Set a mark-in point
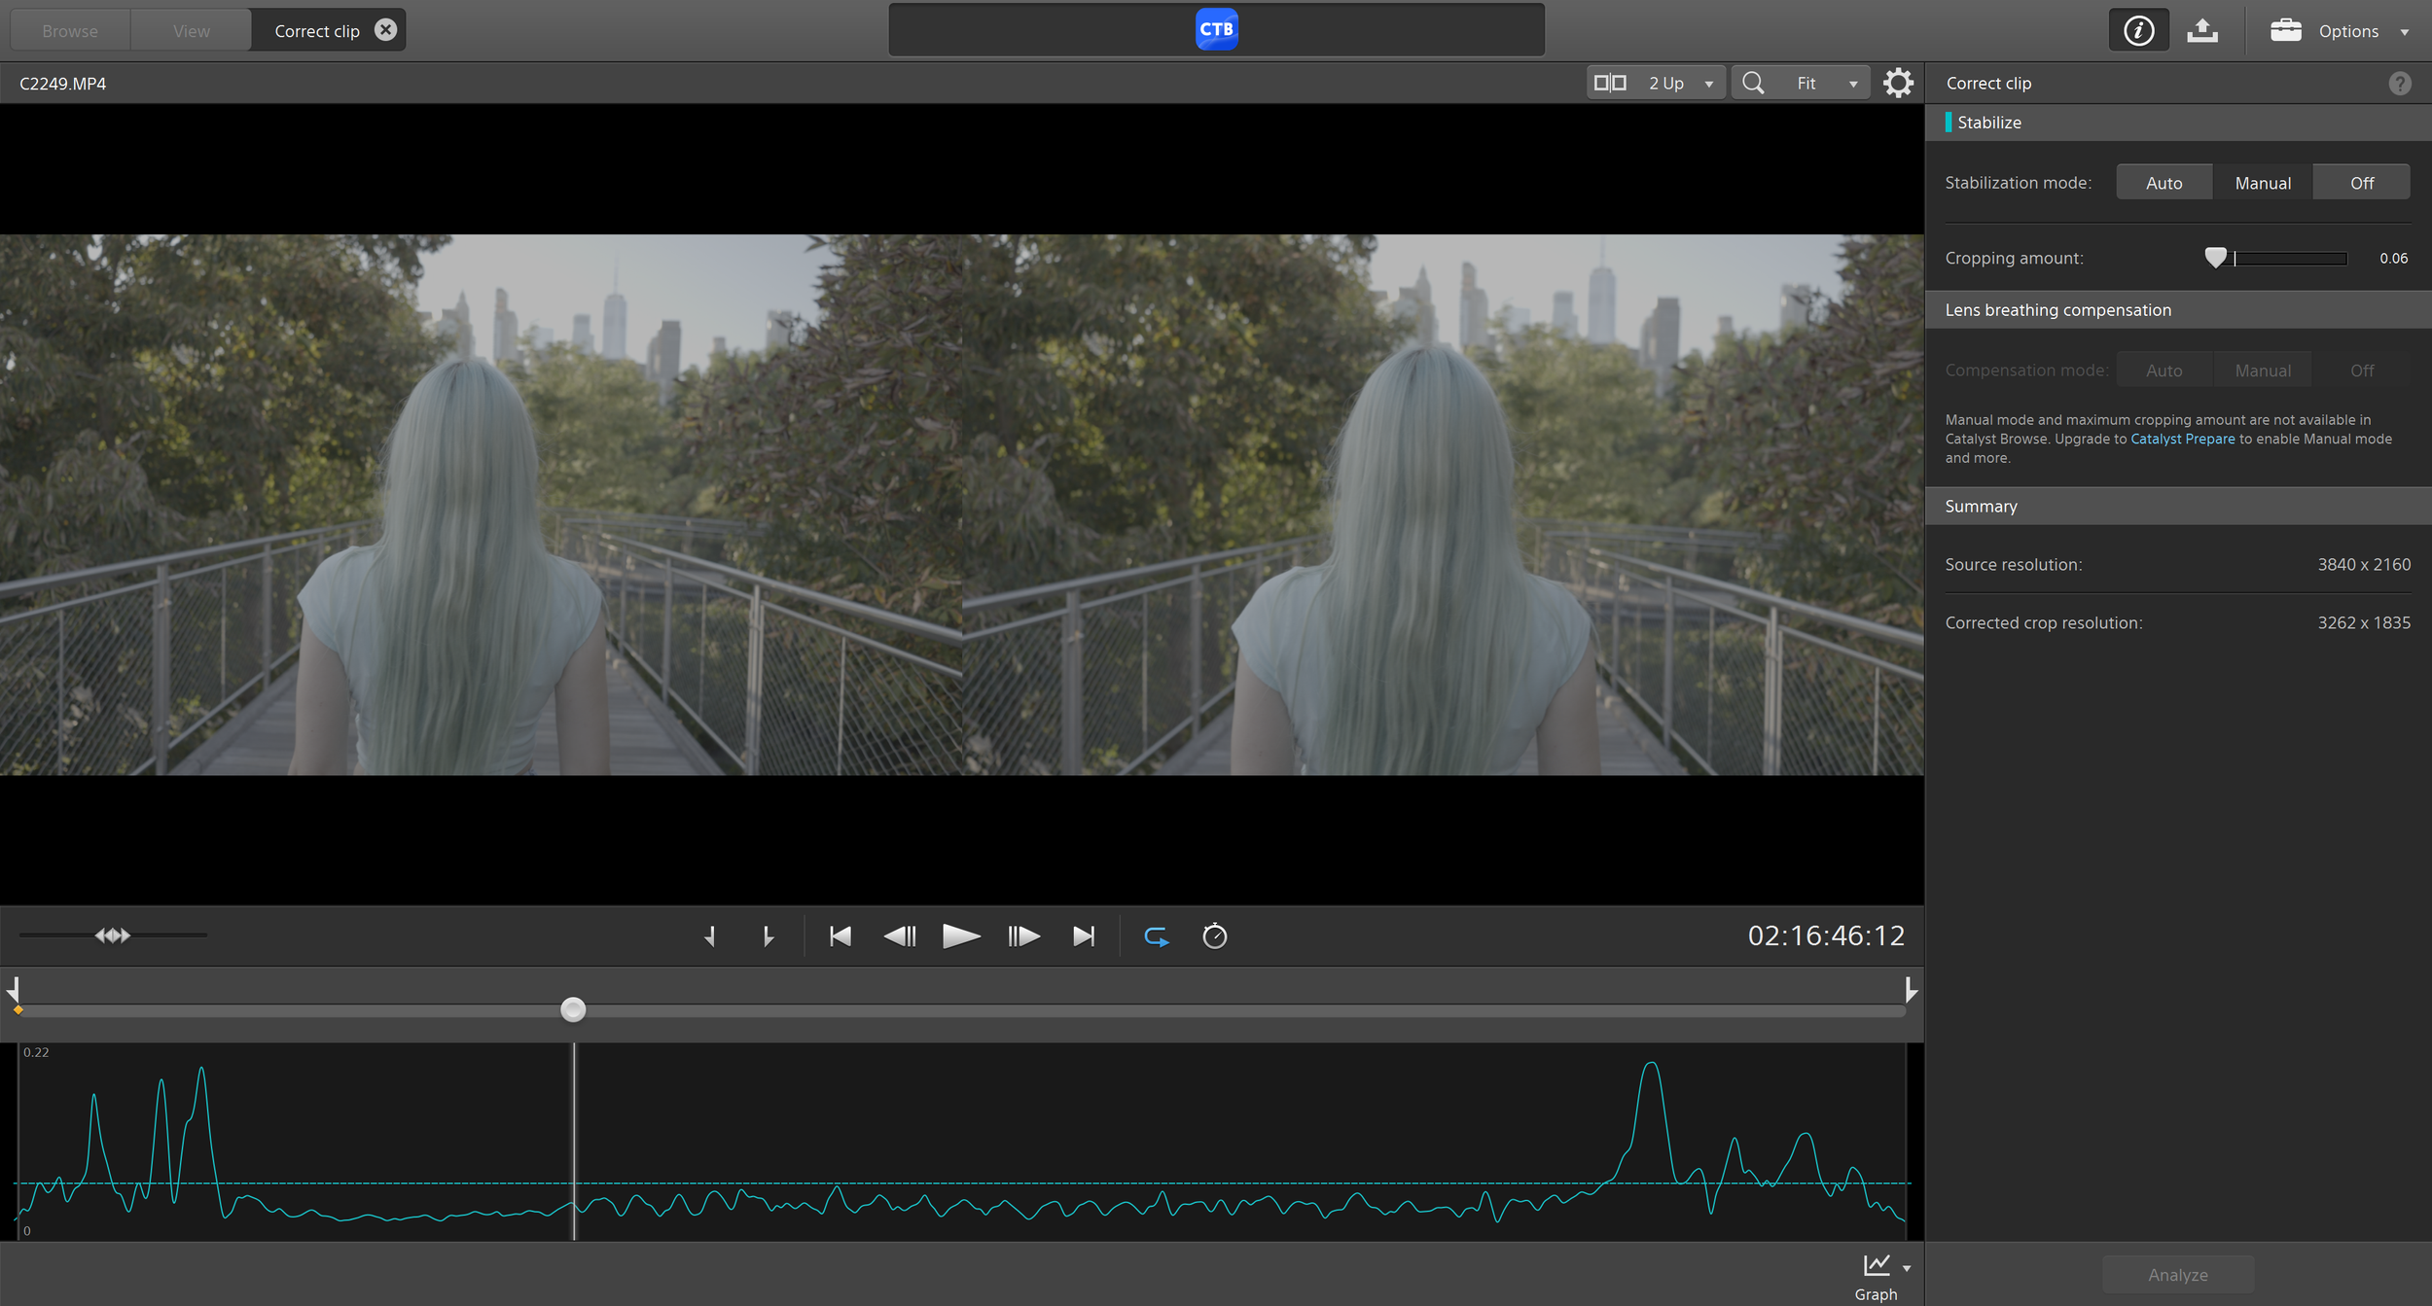The height and width of the screenshot is (1306, 2432). 709,935
